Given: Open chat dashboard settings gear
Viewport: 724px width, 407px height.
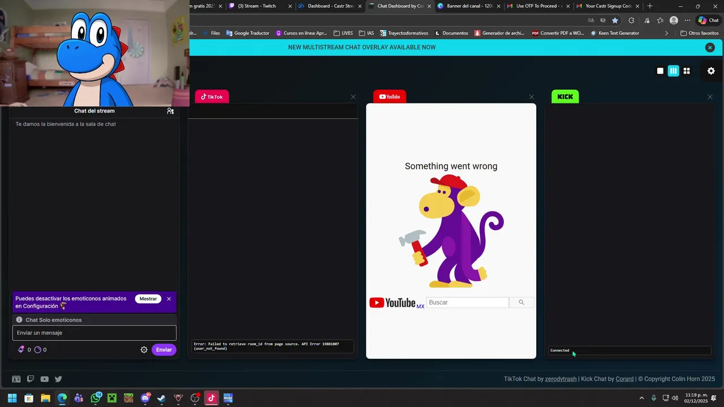Looking at the screenshot, I should pyautogui.click(x=711, y=71).
